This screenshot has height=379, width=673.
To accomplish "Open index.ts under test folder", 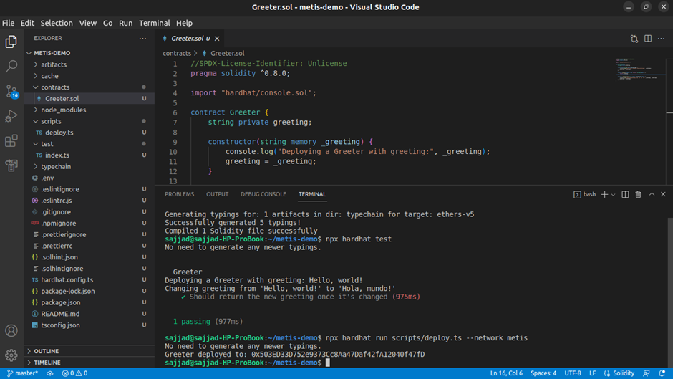I will point(89,155).
